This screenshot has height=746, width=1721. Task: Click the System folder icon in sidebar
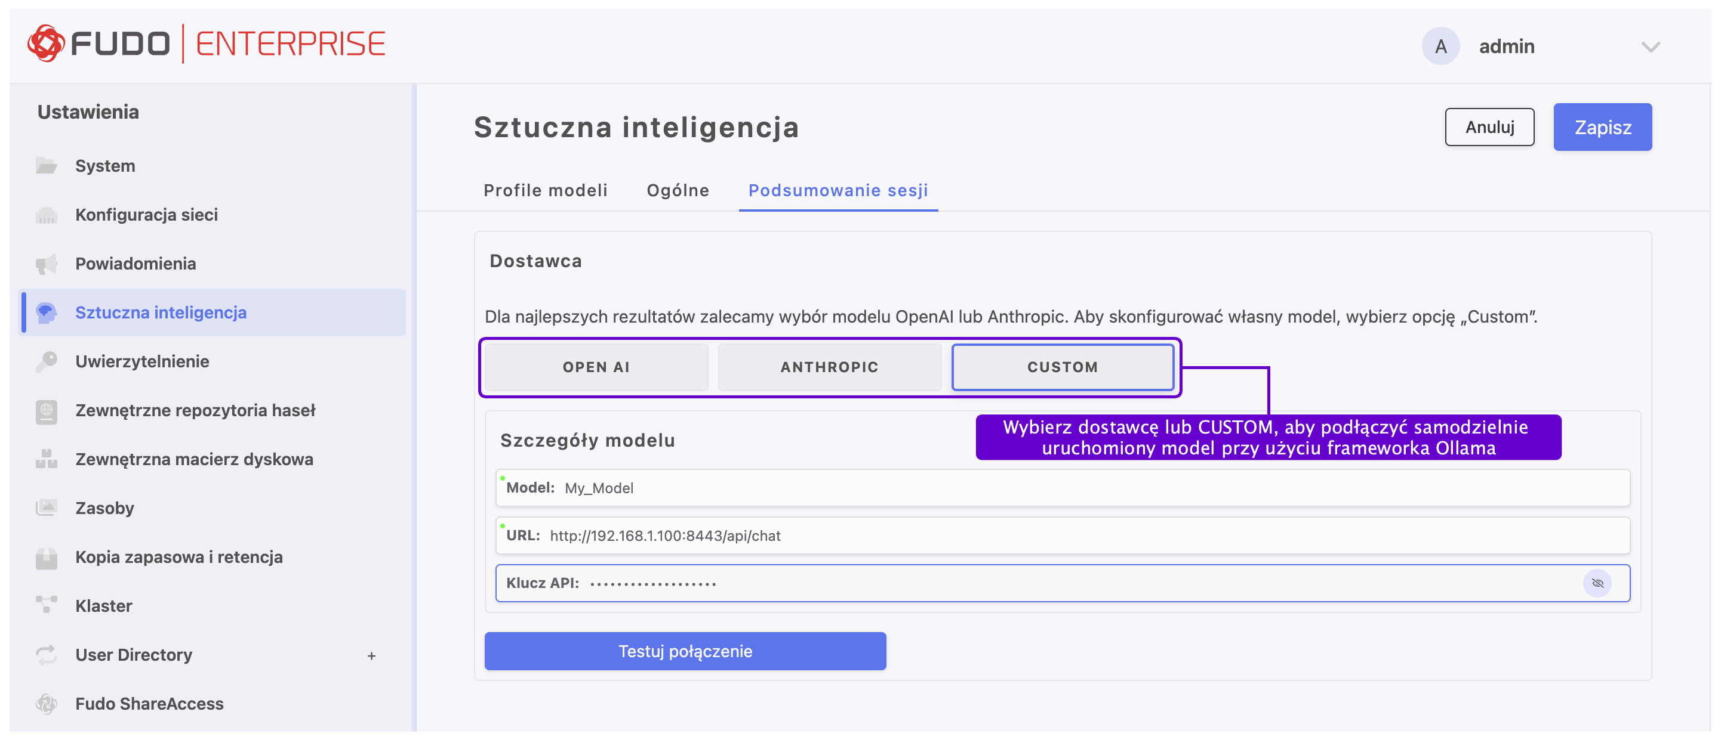[46, 166]
